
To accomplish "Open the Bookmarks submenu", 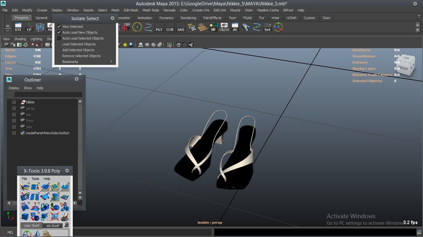I will (85, 62).
